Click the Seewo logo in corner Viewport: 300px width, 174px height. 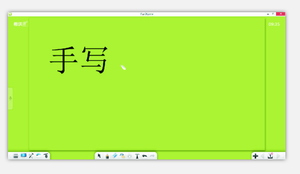pos(21,24)
